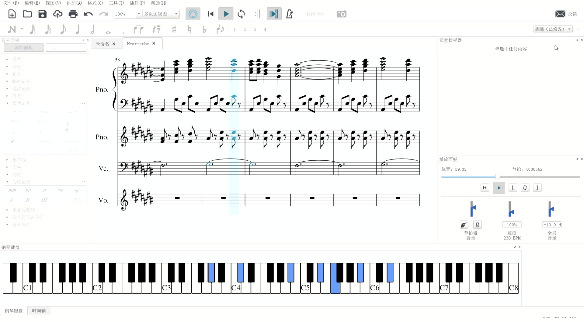Select the 32nd note duration
Image resolution: width=584 pixels, height=322 pixels.
coord(33,29)
